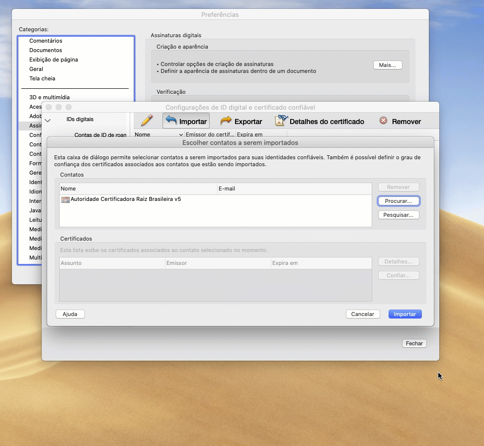Select Geral category in Preferências
The image size is (484, 446).
(x=36, y=69)
